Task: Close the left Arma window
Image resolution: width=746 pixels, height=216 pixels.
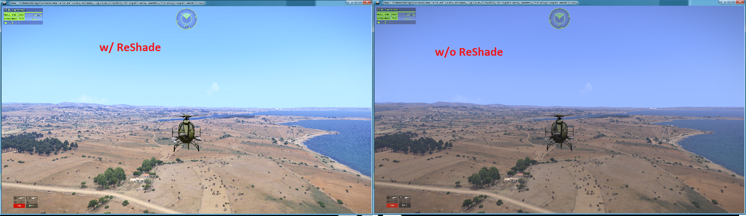Action: pos(366,2)
